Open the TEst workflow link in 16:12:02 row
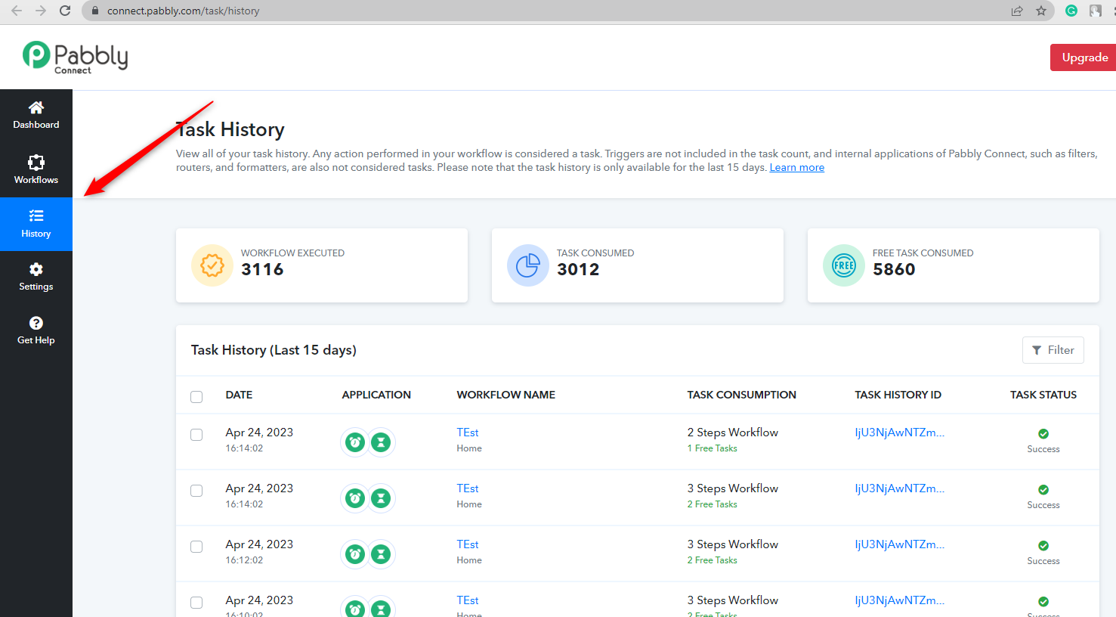The height and width of the screenshot is (617, 1116). tap(468, 544)
